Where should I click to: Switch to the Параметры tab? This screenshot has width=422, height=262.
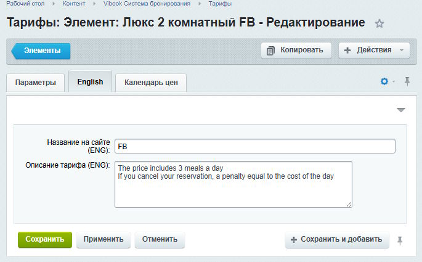pos(35,83)
